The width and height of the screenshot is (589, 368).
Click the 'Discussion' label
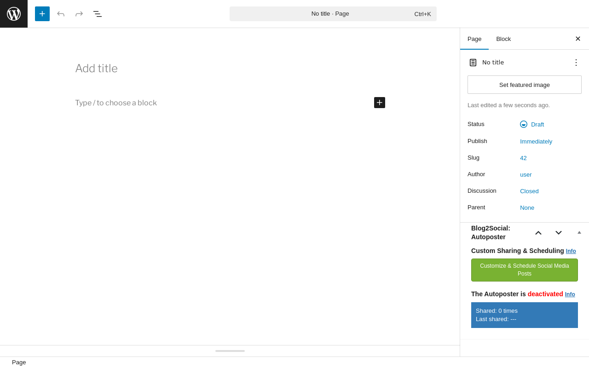click(482, 191)
